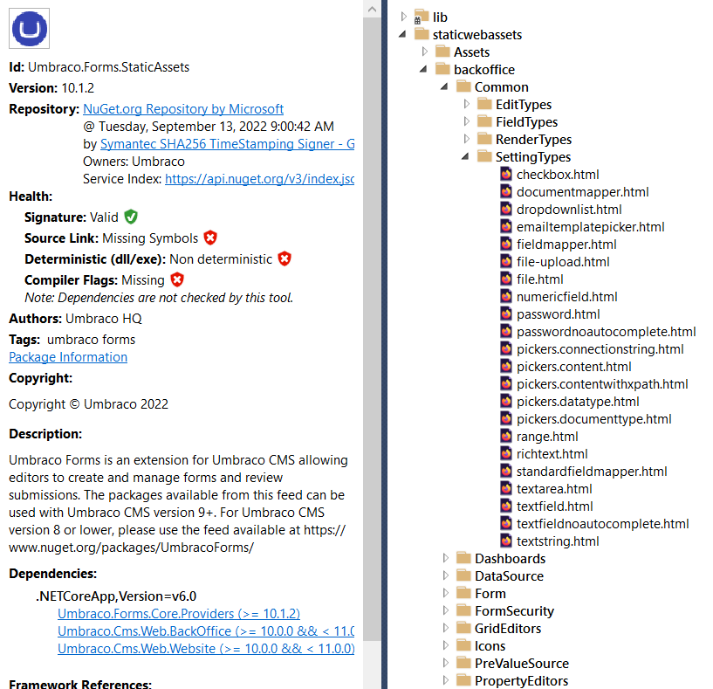
Task: Click the dropdownlist.html file icon
Action: tap(506, 210)
